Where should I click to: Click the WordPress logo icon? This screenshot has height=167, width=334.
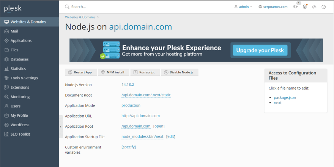(6, 125)
